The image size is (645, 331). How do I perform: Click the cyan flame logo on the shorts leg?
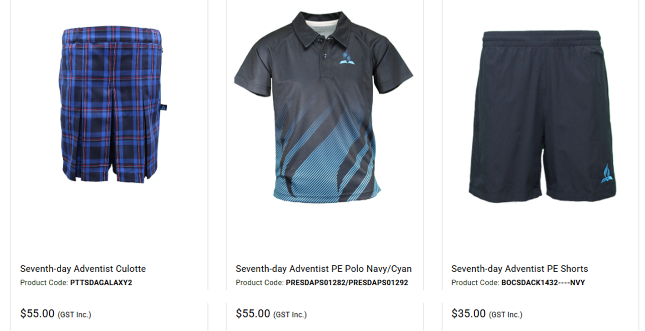[607, 173]
